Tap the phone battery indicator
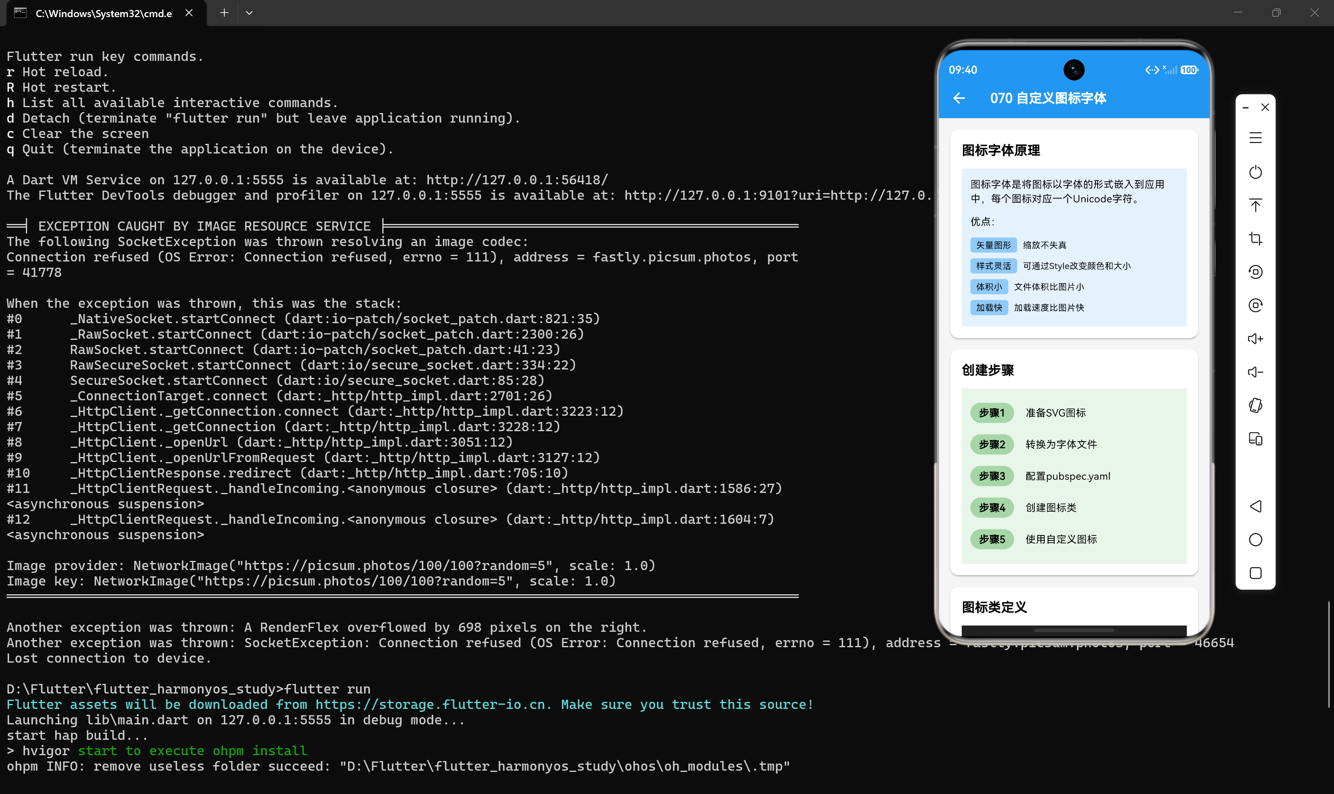This screenshot has height=794, width=1334. 1189,70
